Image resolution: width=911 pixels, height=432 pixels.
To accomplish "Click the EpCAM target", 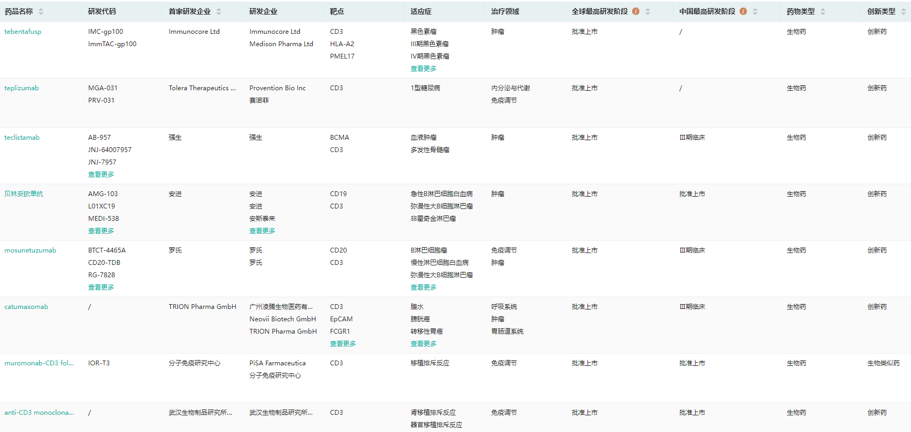I will click(341, 319).
